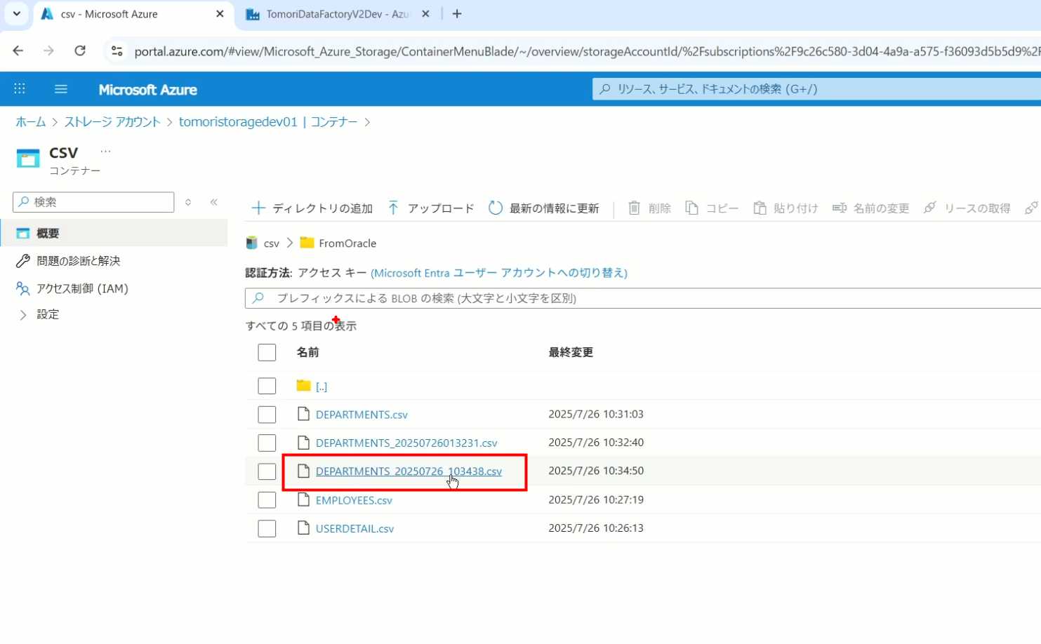Open Access Control (IAM) menu item
Image resolution: width=1041 pixels, height=644 pixels.
[x=82, y=288]
